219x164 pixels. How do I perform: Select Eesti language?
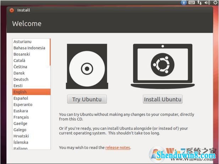31,86
